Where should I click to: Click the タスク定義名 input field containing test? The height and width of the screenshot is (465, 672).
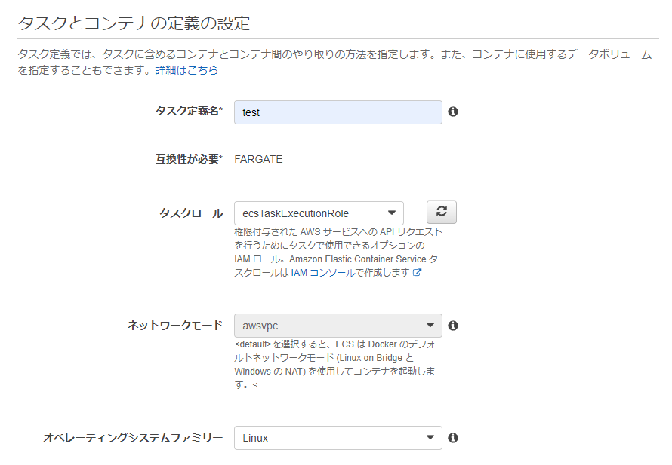pos(338,112)
